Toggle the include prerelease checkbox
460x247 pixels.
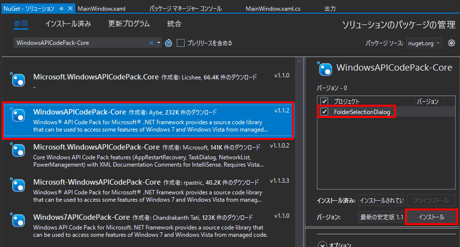181,43
